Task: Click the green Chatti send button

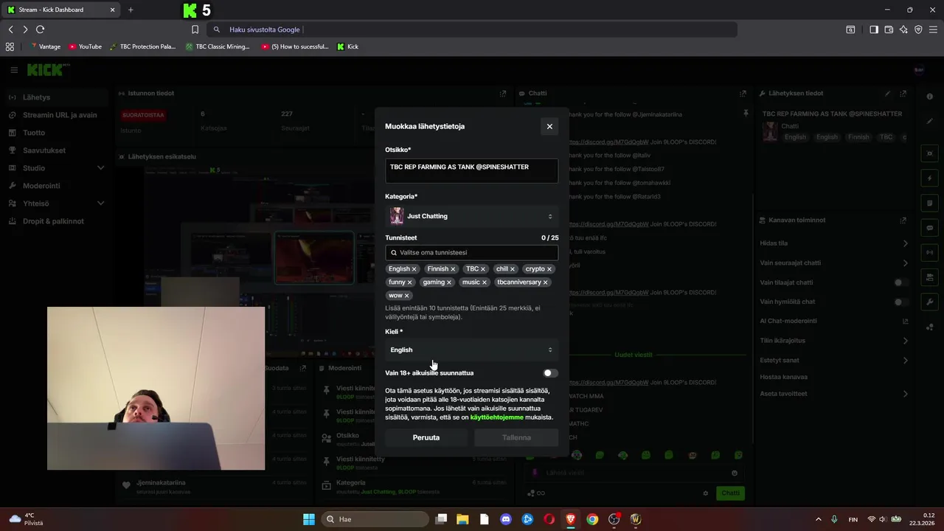Action: point(730,493)
